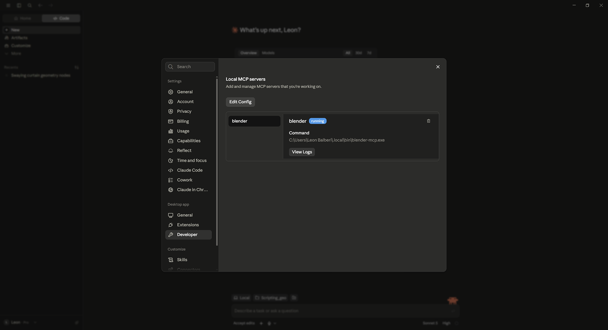The image size is (608, 330).
Task: Open the Sonnet 5 model selector
Action: [x=430, y=323]
